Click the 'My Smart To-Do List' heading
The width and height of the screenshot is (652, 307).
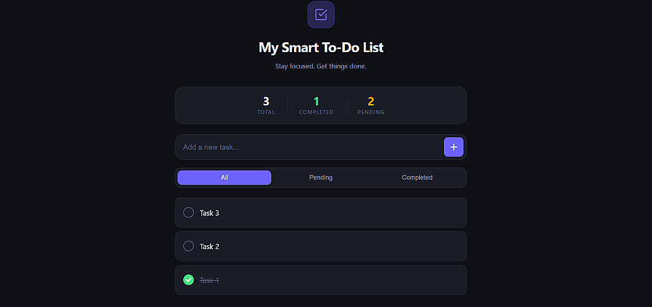pyautogui.click(x=321, y=47)
